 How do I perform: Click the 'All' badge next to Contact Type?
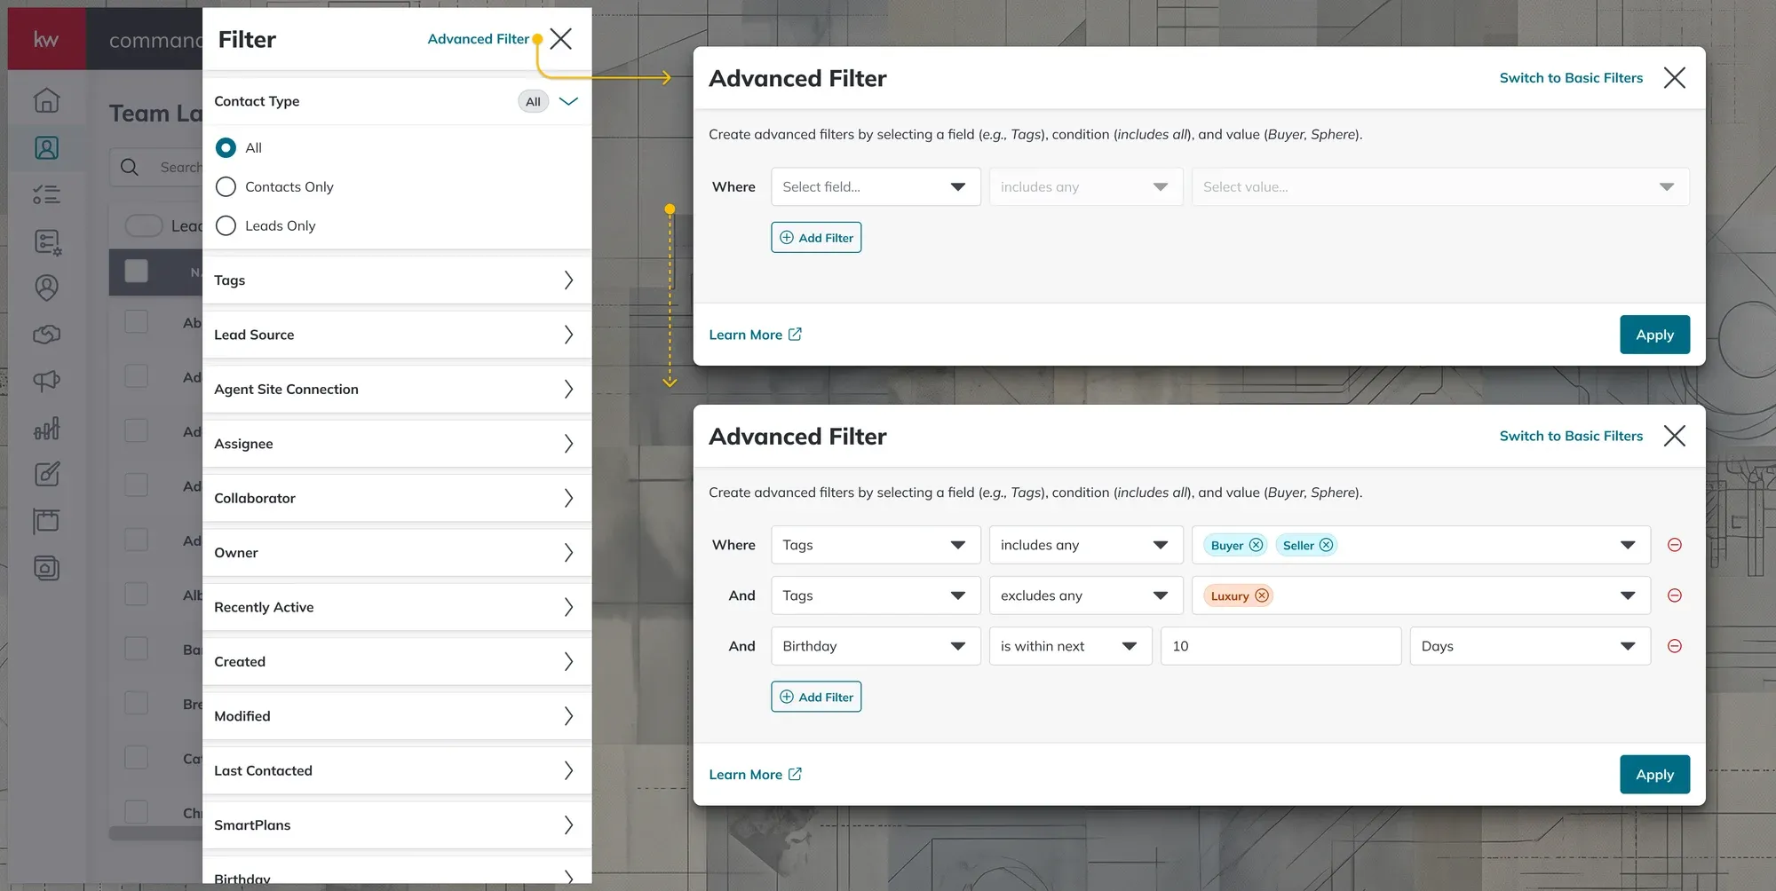[x=533, y=101]
